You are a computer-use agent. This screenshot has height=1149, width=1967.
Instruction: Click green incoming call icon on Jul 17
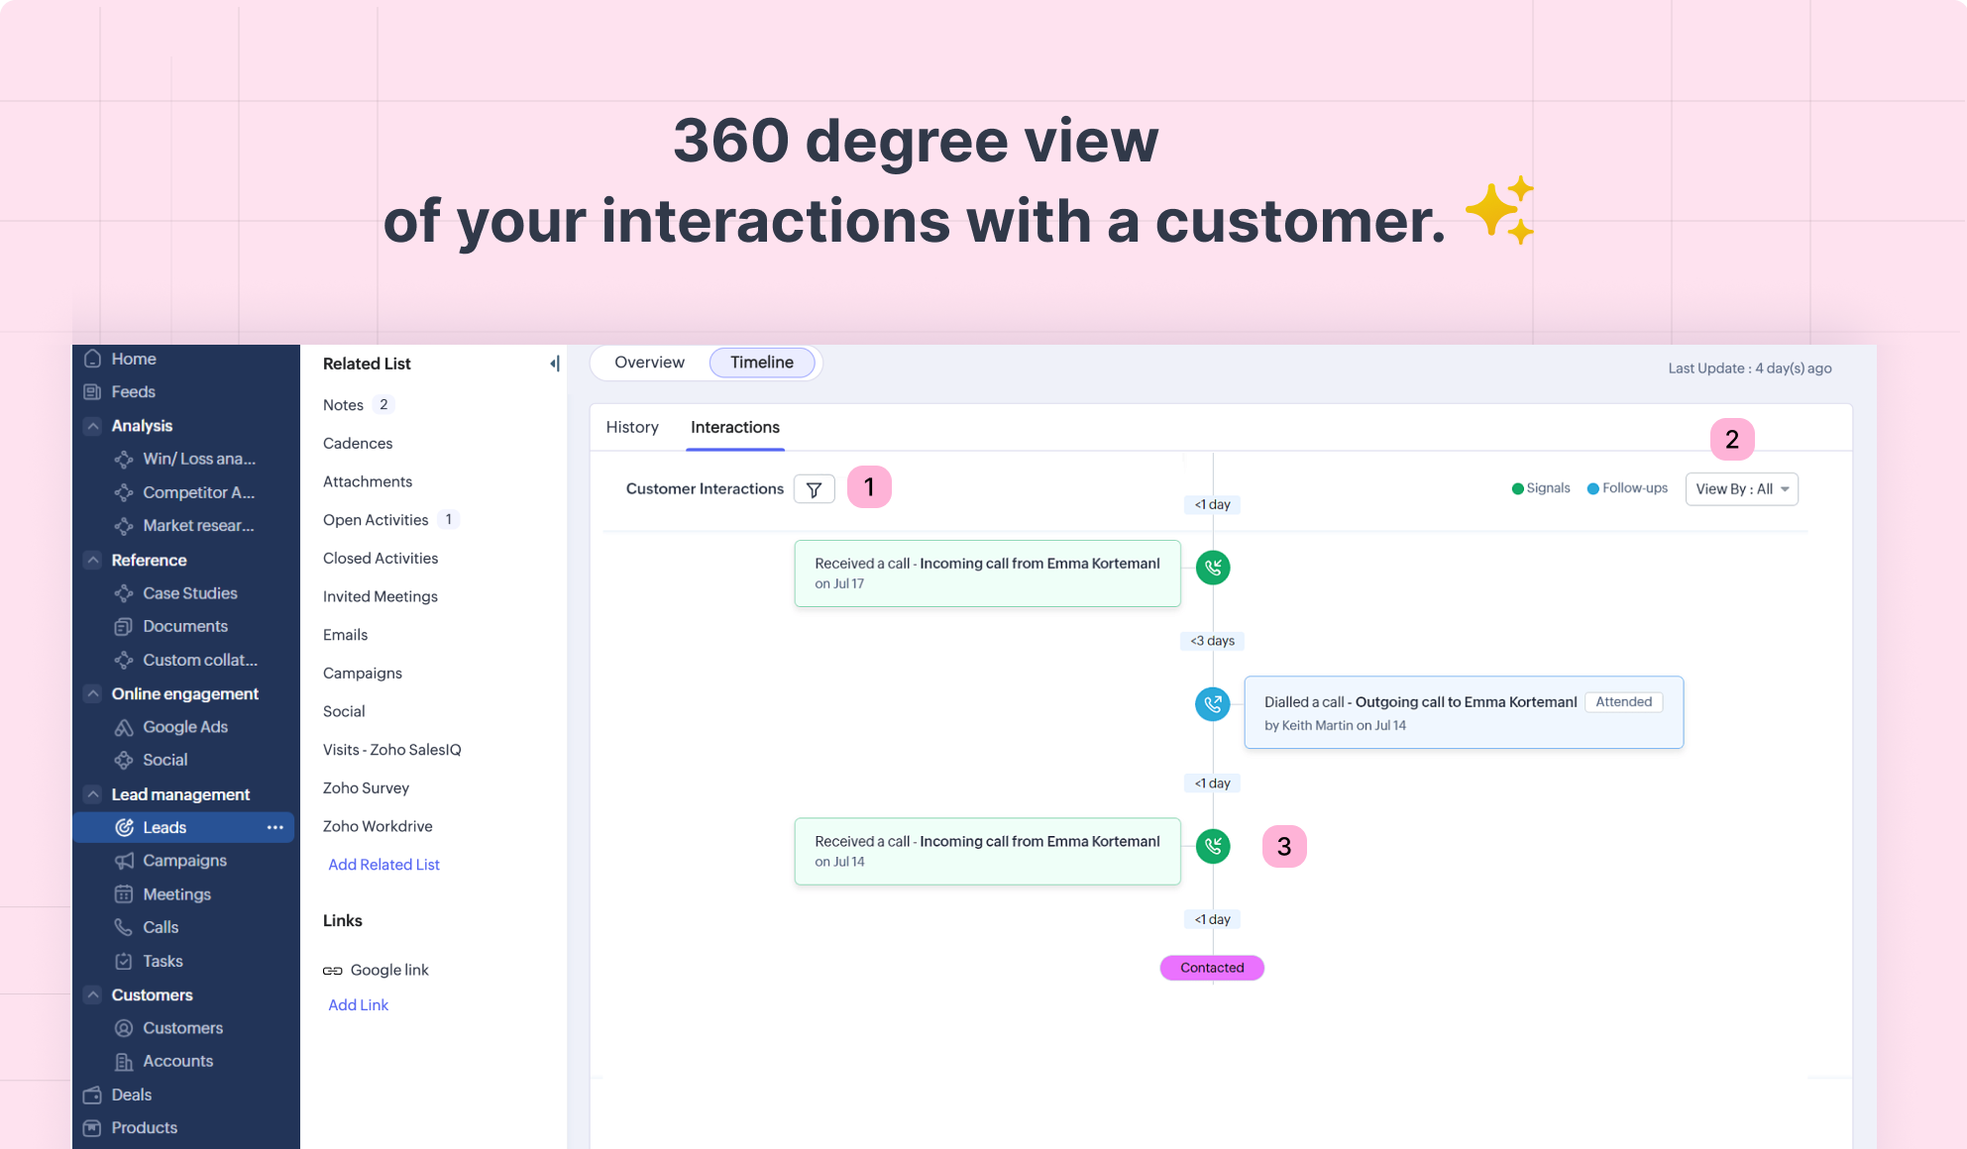pos(1212,568)
